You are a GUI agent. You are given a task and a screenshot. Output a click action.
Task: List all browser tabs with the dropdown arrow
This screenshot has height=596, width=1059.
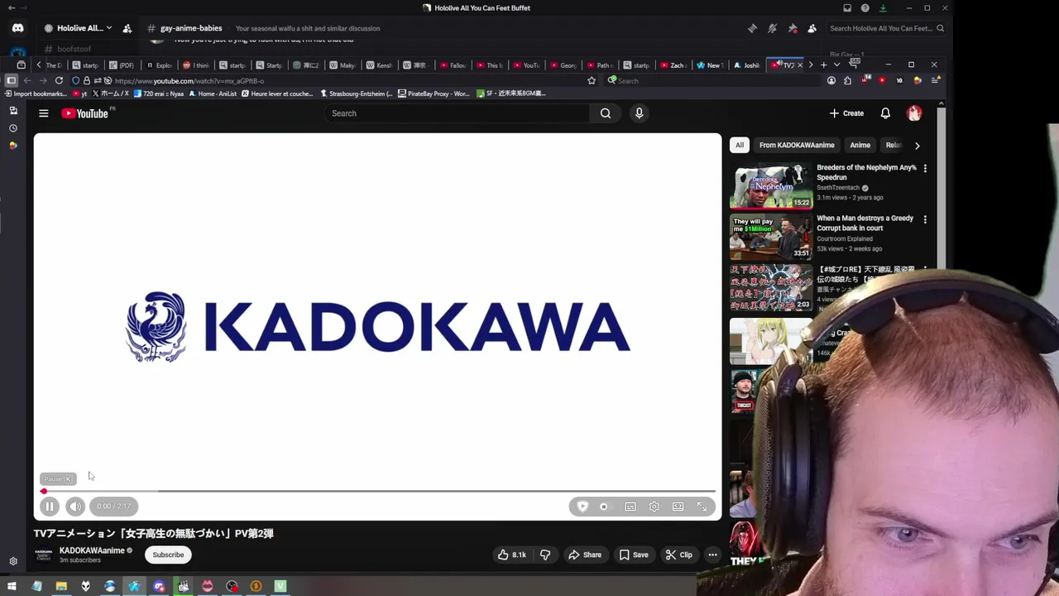tap(836, 65)
